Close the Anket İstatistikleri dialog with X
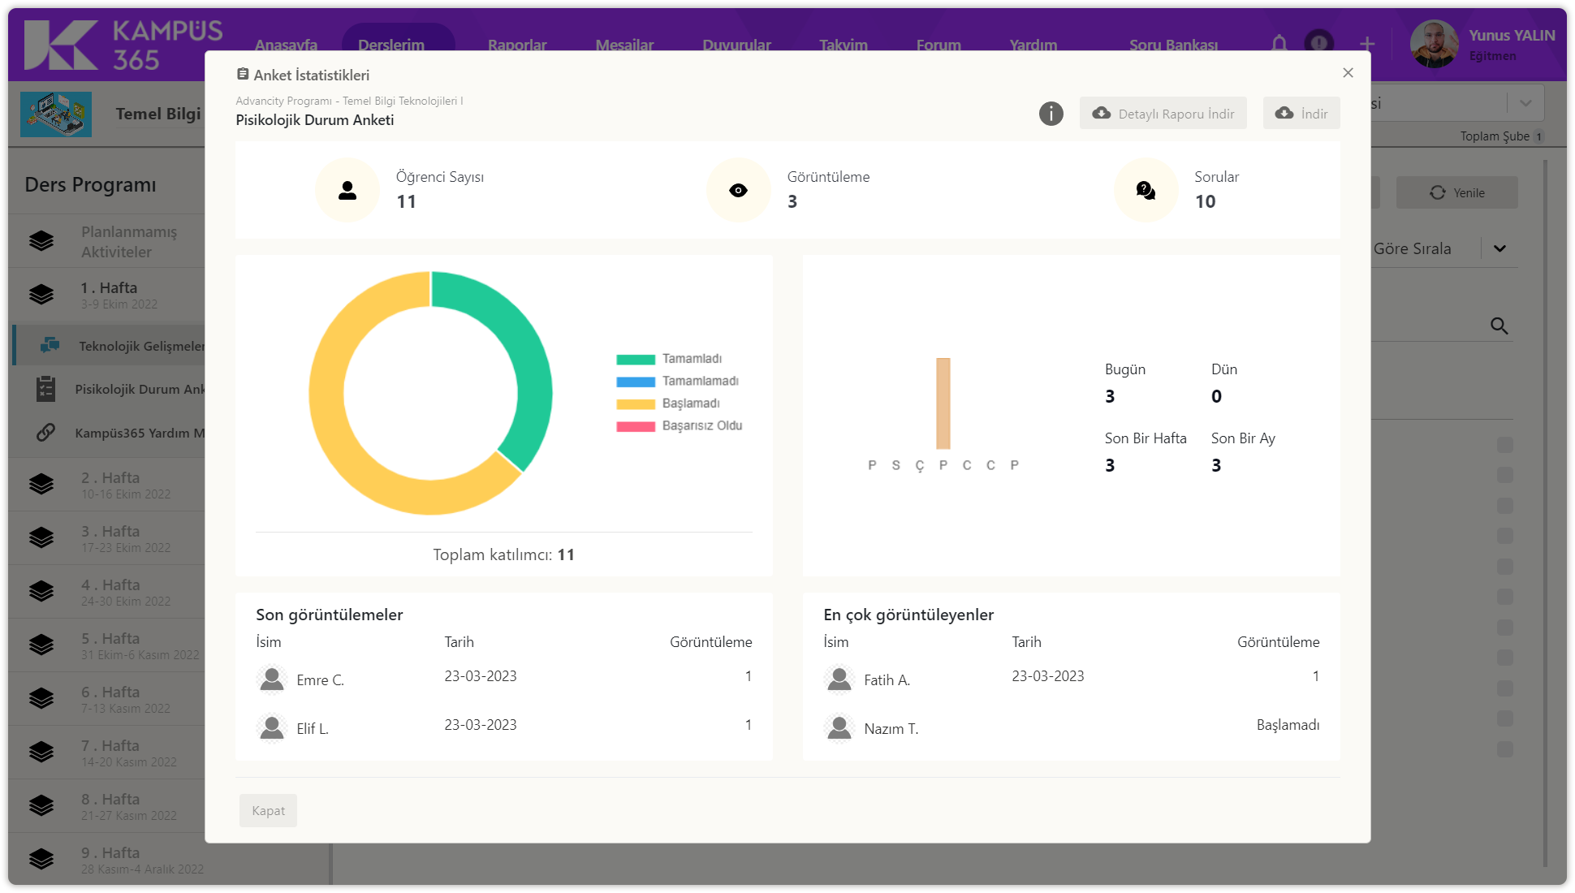1575x893 pixels. click(1348, 73)
